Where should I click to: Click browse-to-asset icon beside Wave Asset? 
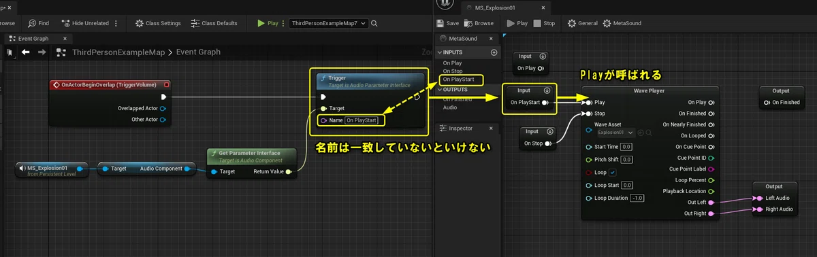click(x=641, y=133)
